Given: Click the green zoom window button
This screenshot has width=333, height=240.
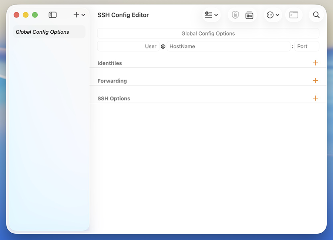Looking at the screenshot, I should coord(35,15).
